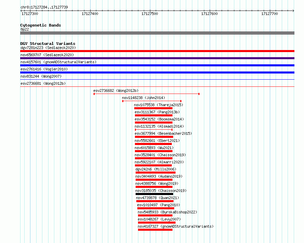Open esv2761416 (Vogler2010) label
The height and width of the screenshot is (243, 304).
(44, 69)
